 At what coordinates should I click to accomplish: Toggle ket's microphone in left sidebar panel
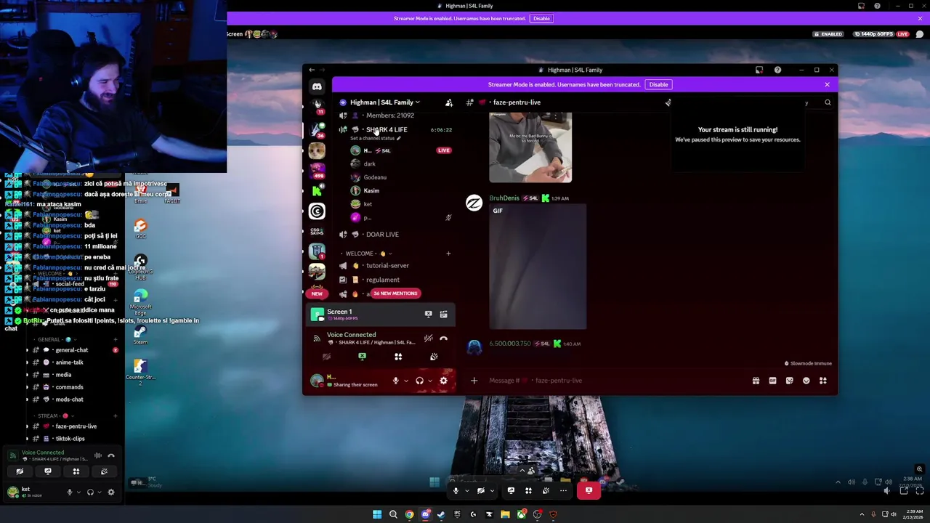point(70,492)
